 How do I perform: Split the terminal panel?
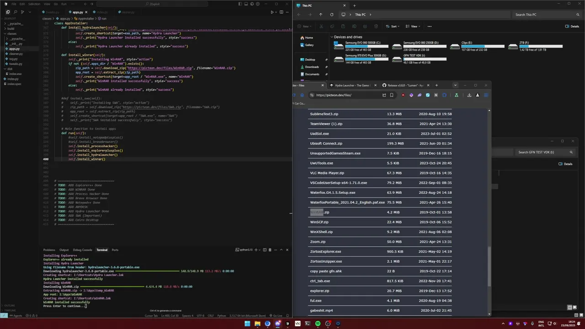coord(265,250)
